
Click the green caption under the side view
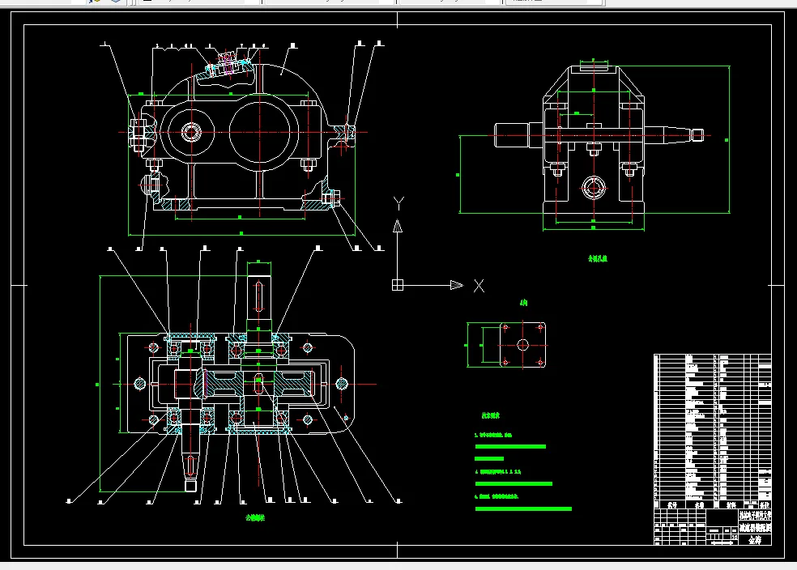click(598, 258)
